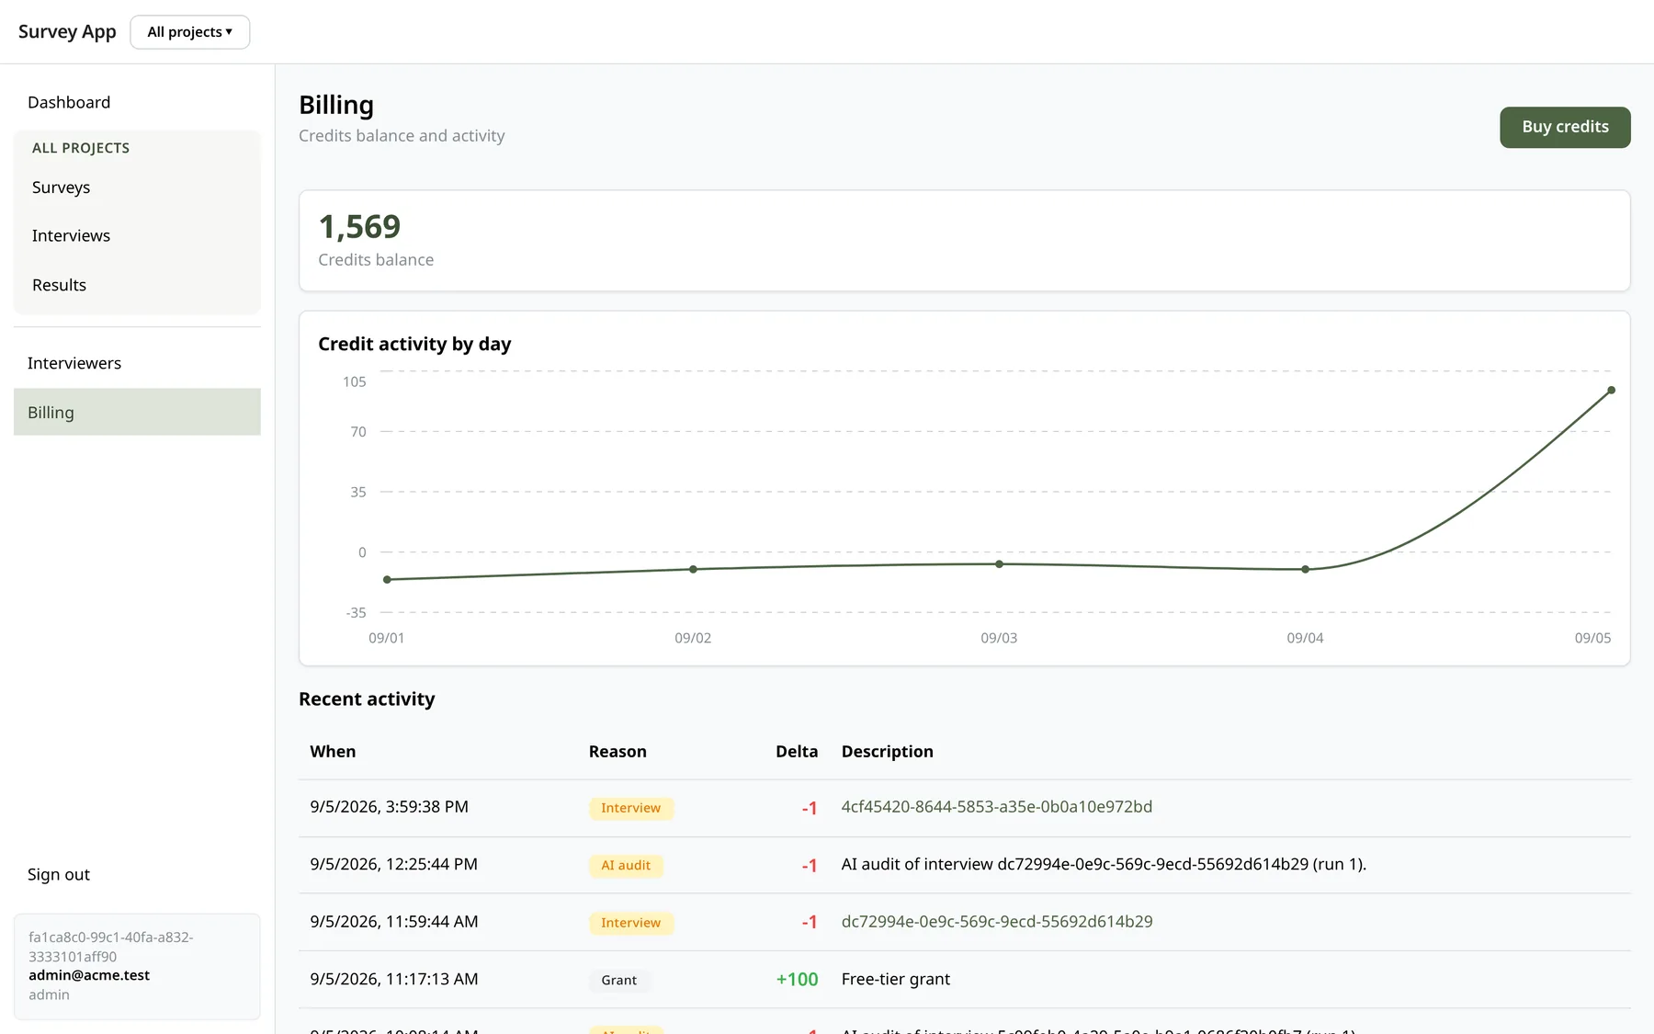
Task: Click the 09/05 data point on chart
Action: (1611, 391)
